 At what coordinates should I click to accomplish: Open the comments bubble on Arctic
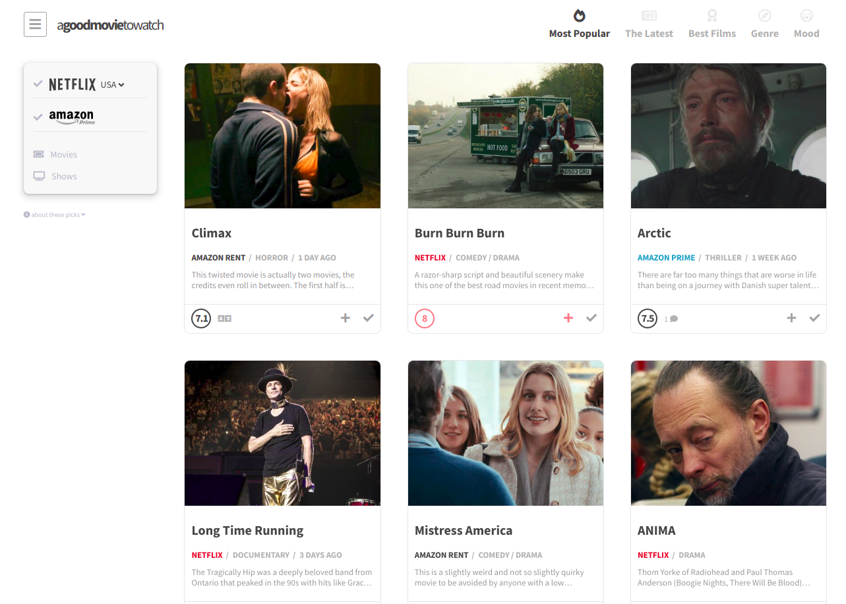point(671,319)
